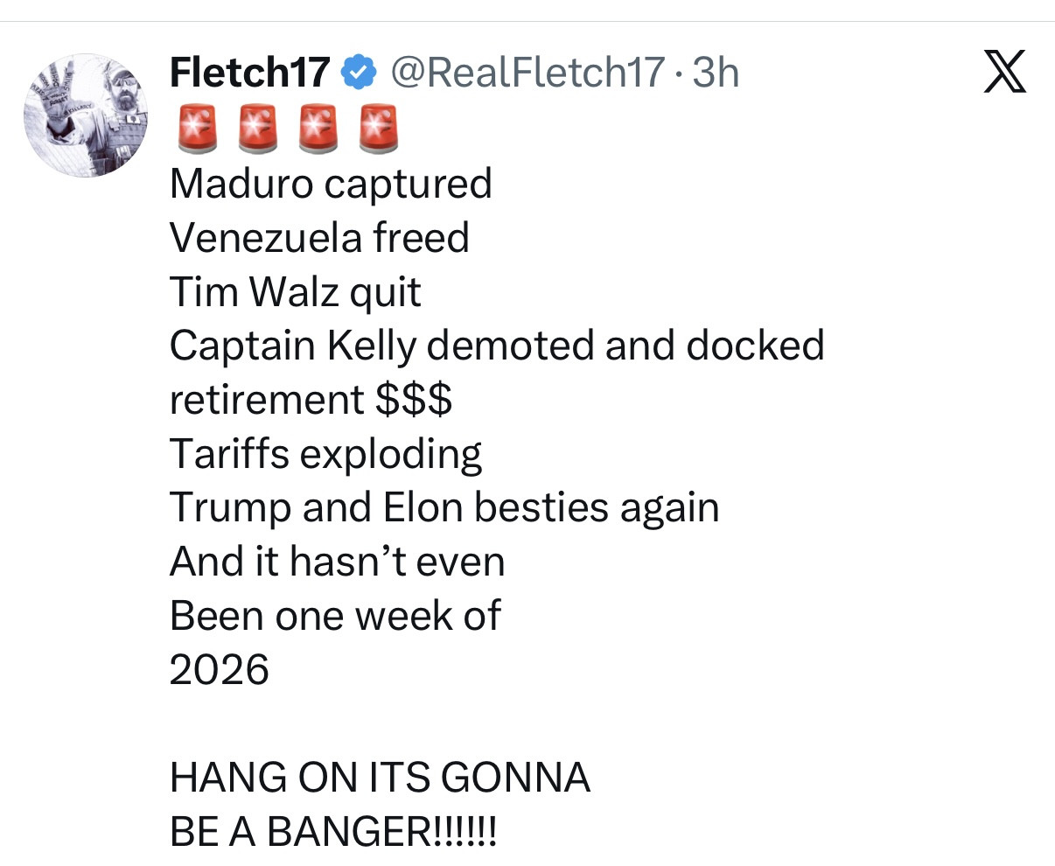Click the @RealFletch17 handle
This screenshot has width=1055, height=866.
[x=527, y=72]
